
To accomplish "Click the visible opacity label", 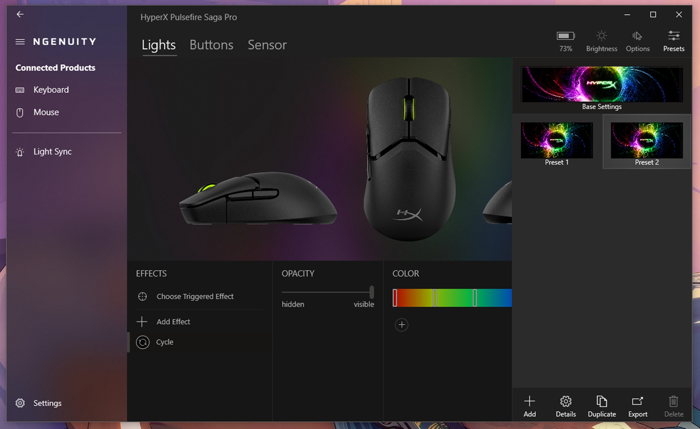I will tap(364, 304).
